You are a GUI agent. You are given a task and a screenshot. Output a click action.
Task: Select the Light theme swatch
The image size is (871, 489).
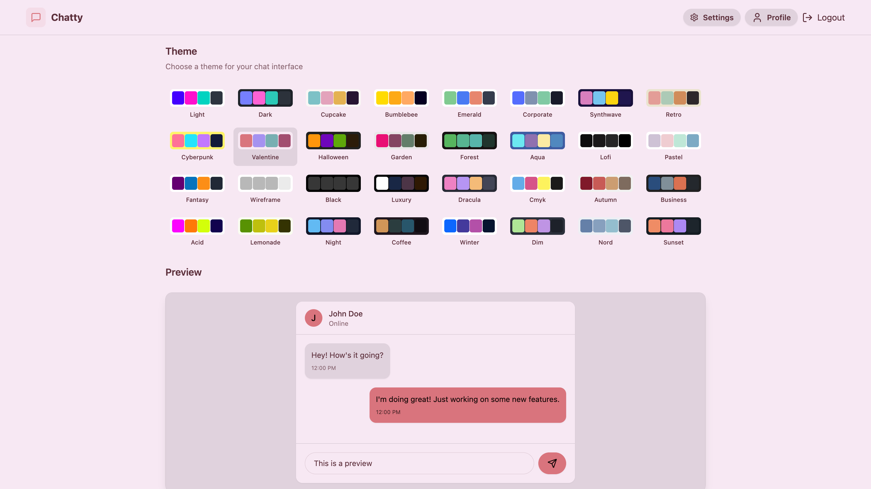[197, 104]
